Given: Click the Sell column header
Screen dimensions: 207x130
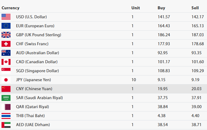Looking at the screenshot, I should pos(195,8).
